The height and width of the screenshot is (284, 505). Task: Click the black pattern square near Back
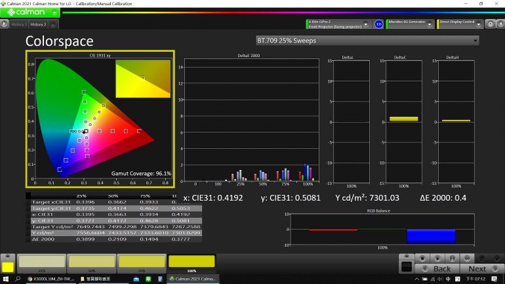(407, 267)
